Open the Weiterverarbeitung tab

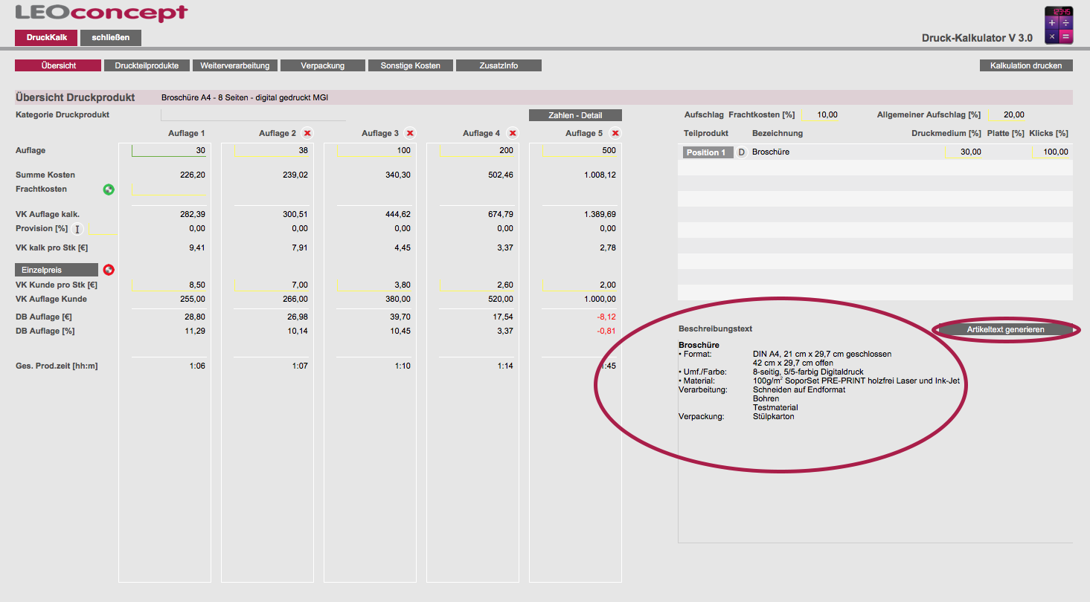(x=235, y=65)
